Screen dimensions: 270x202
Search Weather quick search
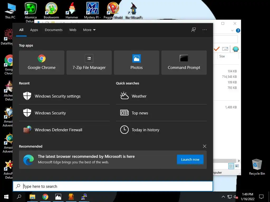pyautogui.click(x=161, y=96)
